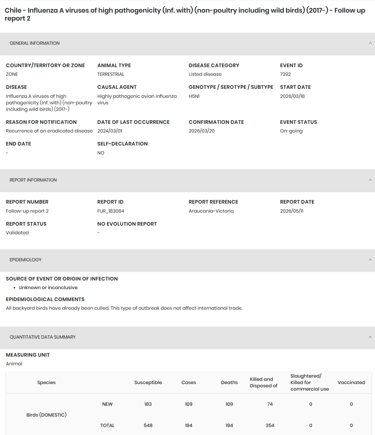
Task: Collapse the Epidemiology section chevron
Action: [370, 260]
